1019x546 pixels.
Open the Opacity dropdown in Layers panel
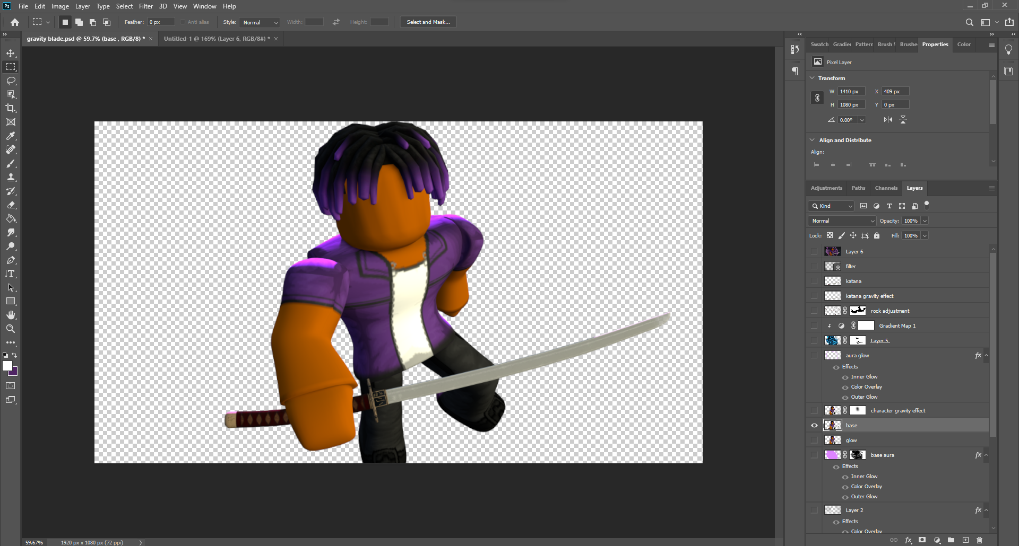pos(925,221)
